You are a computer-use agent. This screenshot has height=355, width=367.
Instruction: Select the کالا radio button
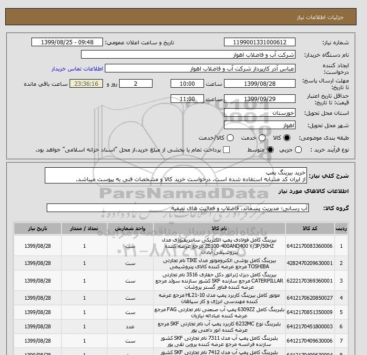(287, 138)
